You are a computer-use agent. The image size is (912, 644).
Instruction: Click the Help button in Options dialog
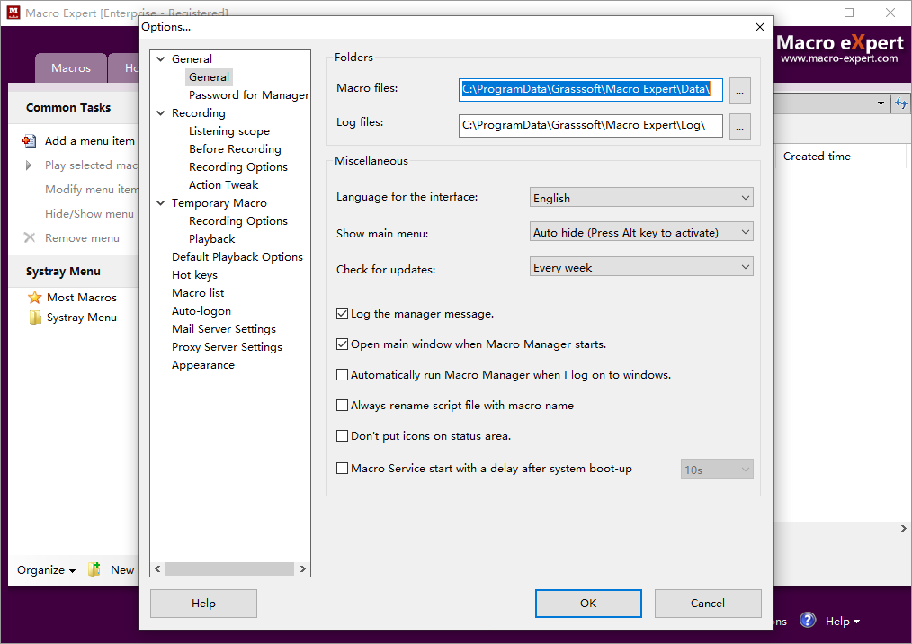pyautogui.click(x=203, y=604)
